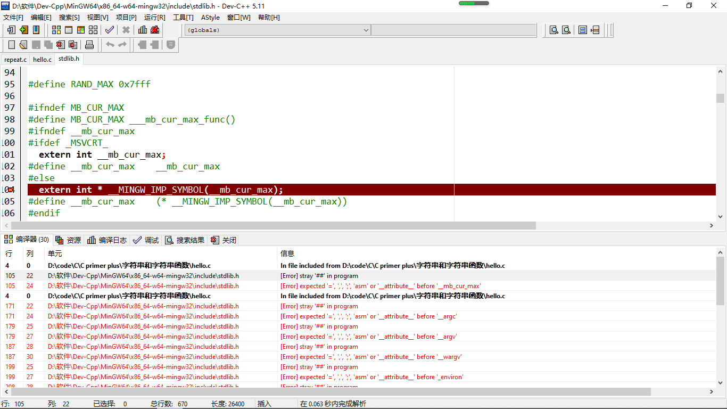This screenshot has width=727, height=409.
Task: Click the Compile and Run toolbar icon
Action: coord(81,30)
